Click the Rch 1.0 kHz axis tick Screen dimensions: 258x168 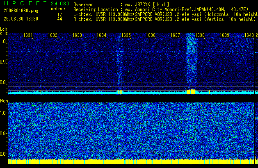point(3,113)
